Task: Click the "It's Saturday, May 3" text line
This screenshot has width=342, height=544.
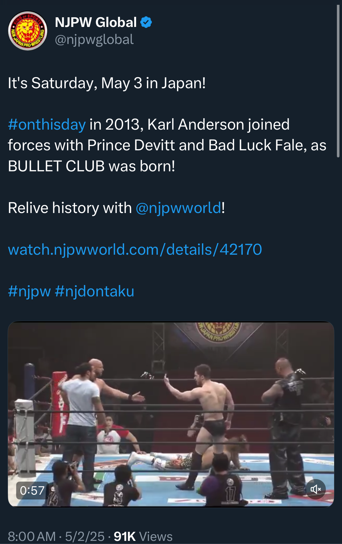Action: 107,83
